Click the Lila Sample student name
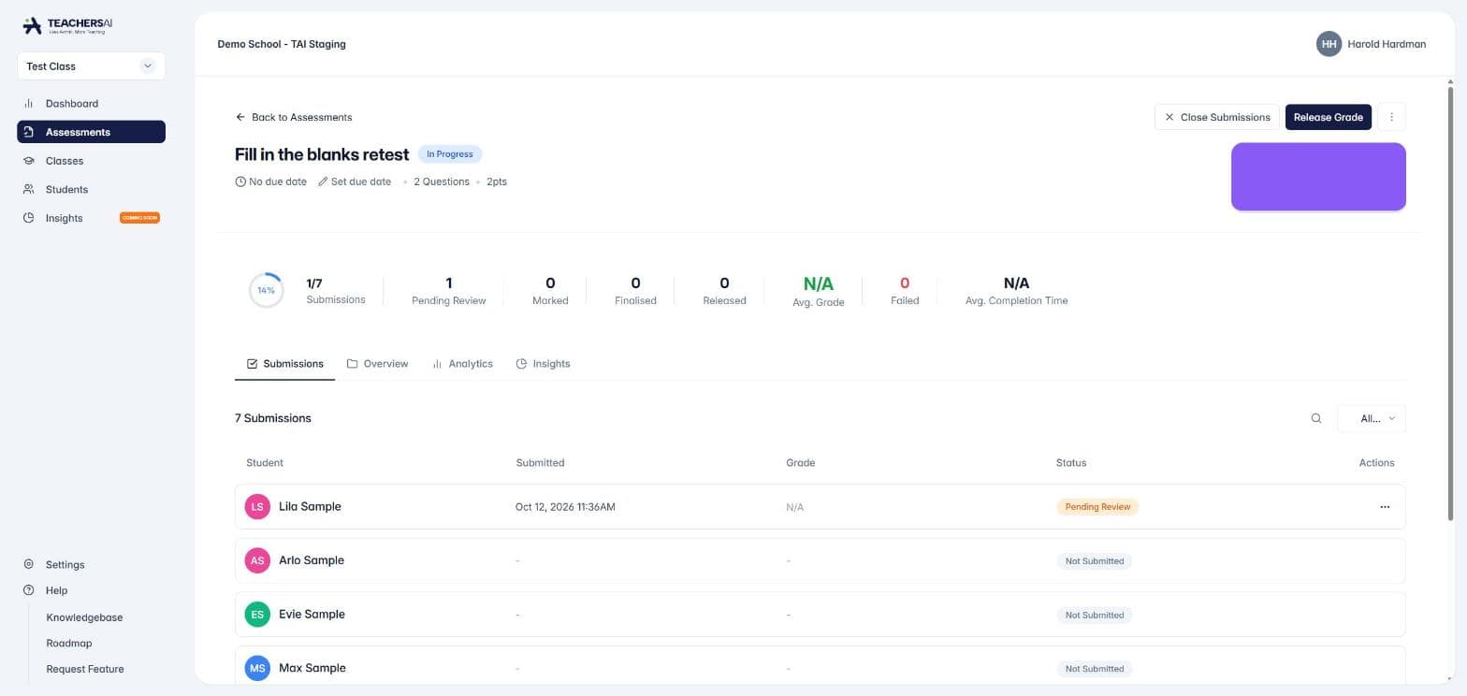1467x696 pixels. click(310, 507)
